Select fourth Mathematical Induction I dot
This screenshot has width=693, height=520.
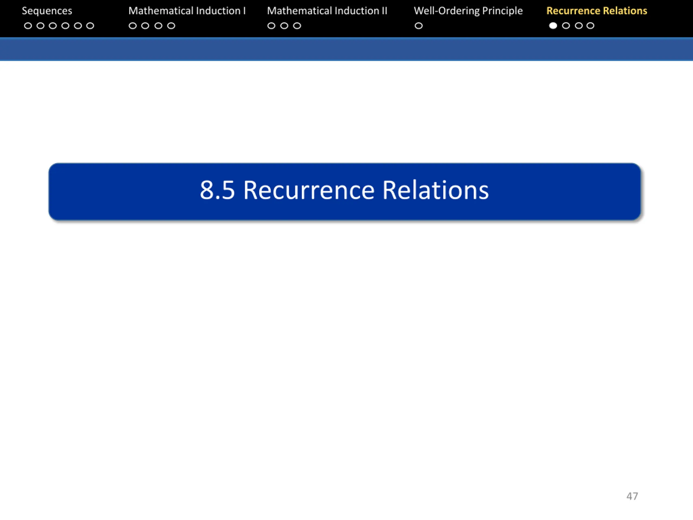pos(171,26)
